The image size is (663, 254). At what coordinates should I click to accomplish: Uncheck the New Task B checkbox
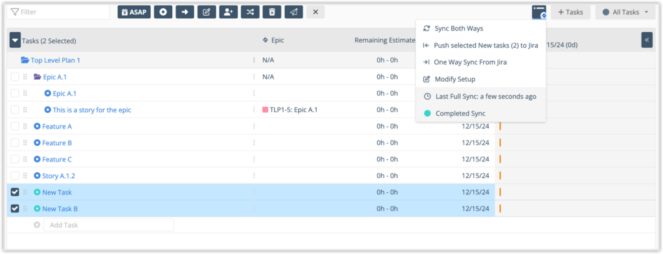point(16,209)
